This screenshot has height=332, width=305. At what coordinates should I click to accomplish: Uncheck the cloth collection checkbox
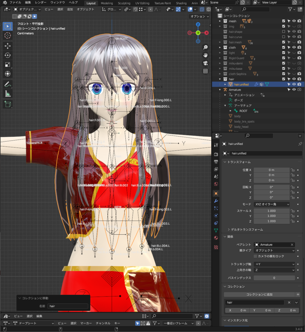click(284, 47)
